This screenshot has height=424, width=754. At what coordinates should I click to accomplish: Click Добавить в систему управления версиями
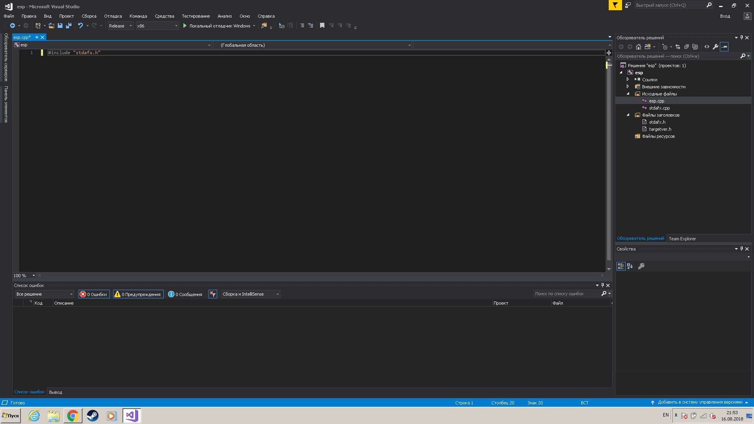pos(700,402)
